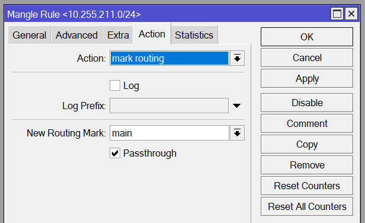View the Statistics tab
The height and width of the screenshot is (223, 365).
click(x=194, y=35)
